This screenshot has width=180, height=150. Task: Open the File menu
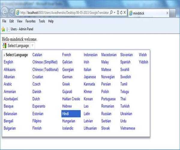click(4, 21)
